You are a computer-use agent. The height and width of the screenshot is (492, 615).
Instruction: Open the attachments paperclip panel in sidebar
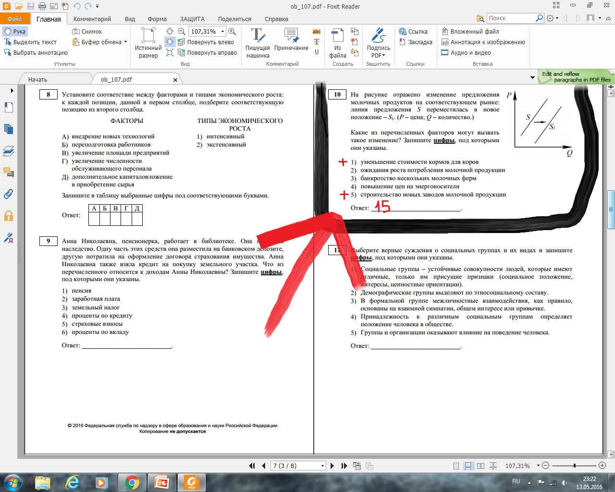click(8, 194)
